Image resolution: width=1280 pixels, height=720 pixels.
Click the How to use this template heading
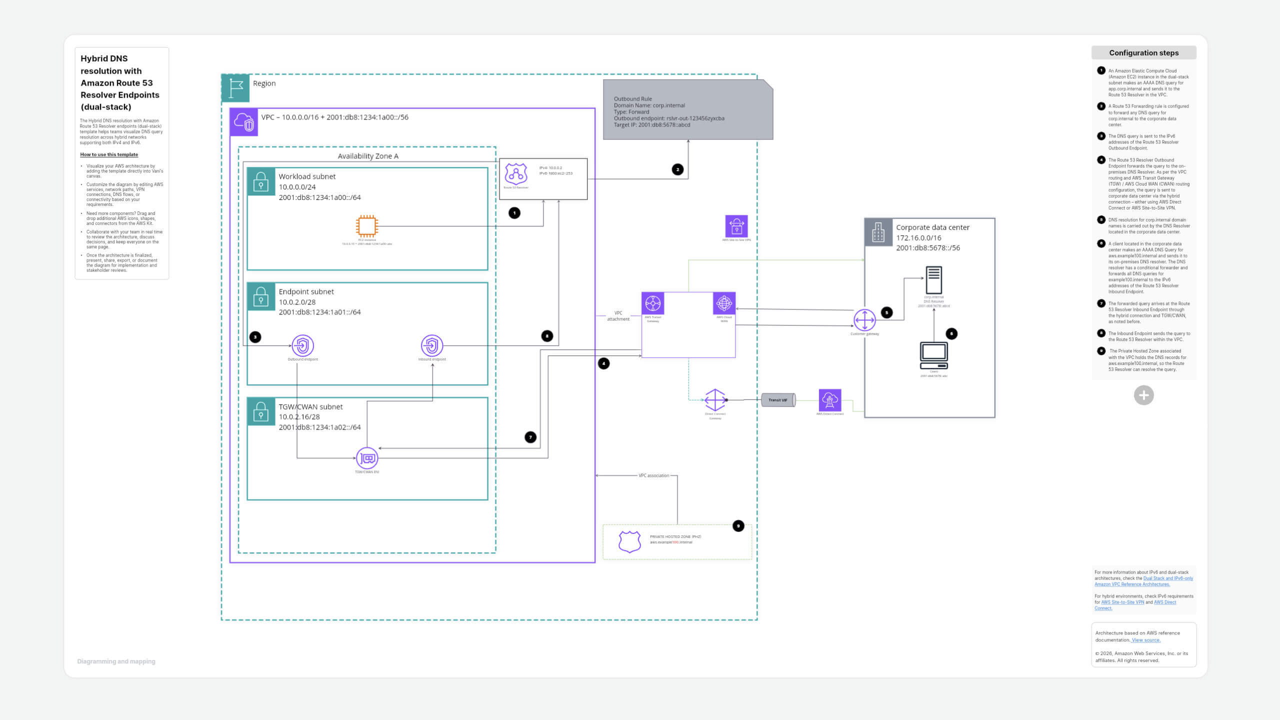[x=109, y=154]
